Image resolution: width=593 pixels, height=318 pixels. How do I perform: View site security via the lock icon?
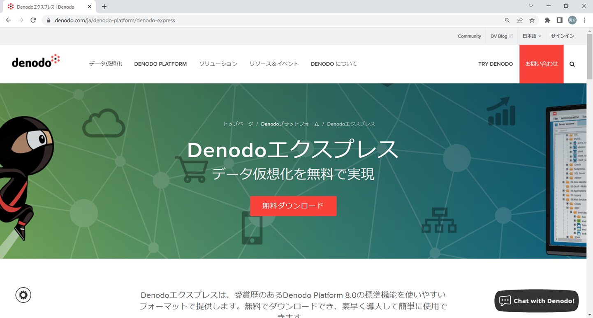(48, 20)
